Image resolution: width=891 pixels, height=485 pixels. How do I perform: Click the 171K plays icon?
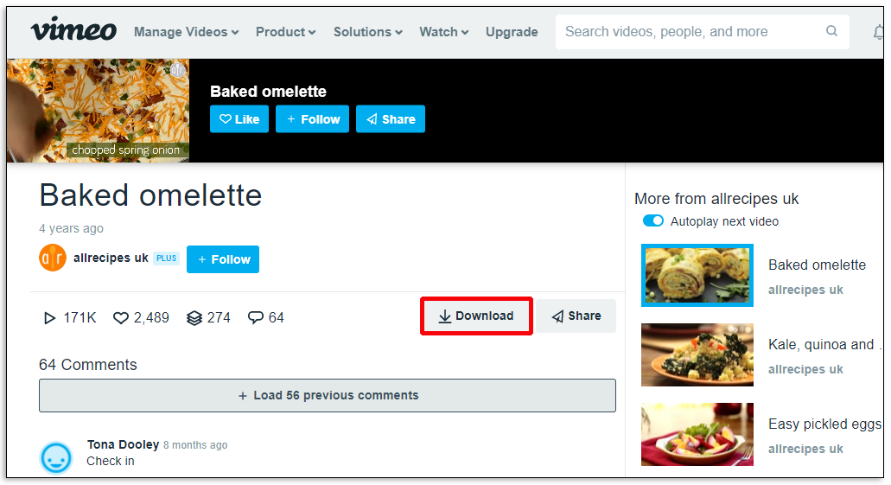[50, 318]
